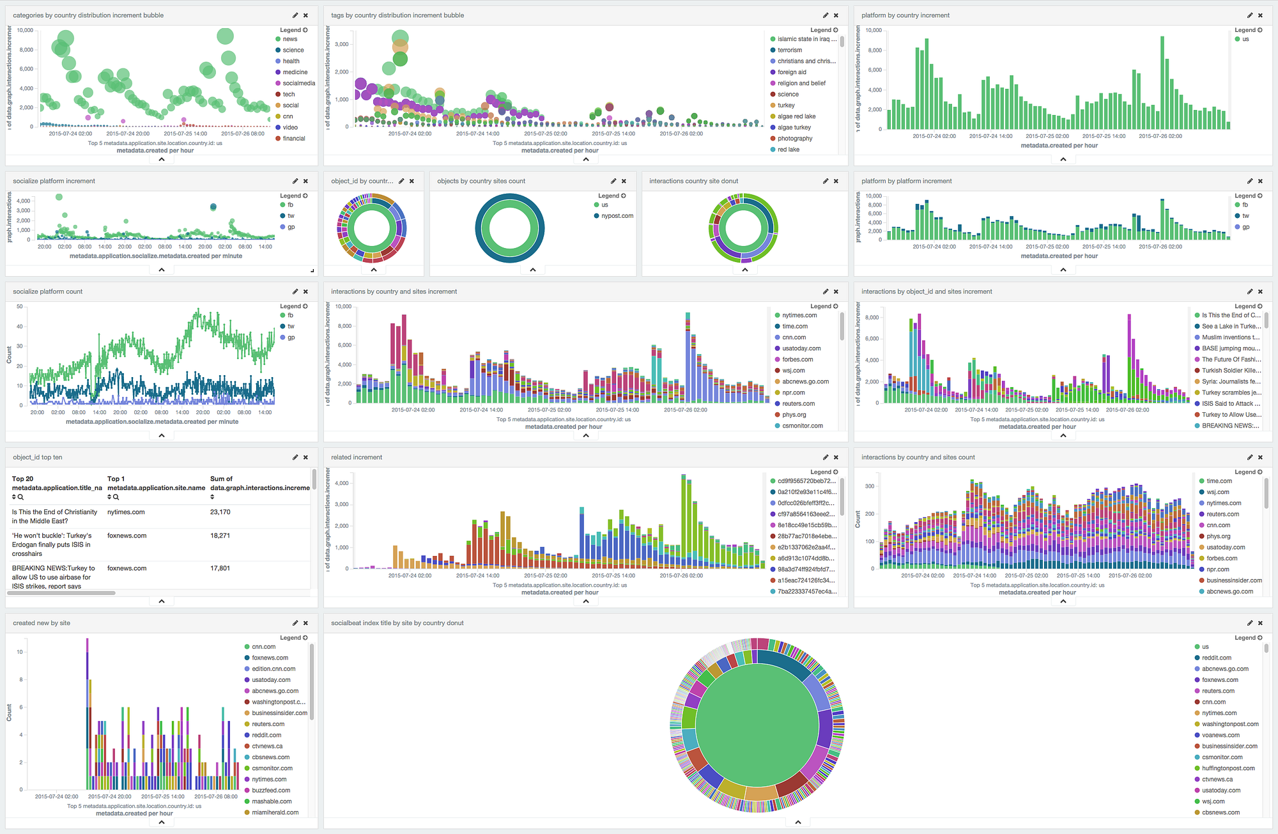
Task: Expand spy chevron under platform by country increment chart
Action: 1063,159
